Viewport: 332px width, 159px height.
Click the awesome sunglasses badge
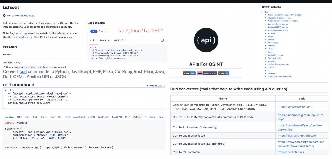point(207,73)
